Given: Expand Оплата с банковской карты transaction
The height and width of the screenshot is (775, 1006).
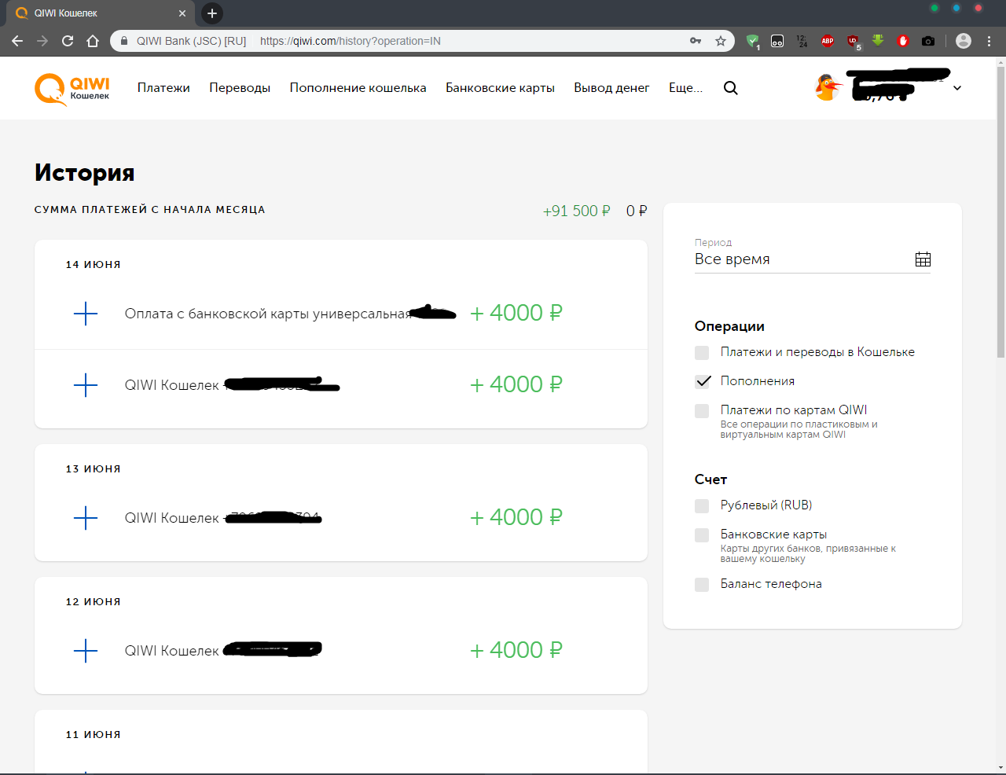Looking at the screenshot, I should pos(86,314).
